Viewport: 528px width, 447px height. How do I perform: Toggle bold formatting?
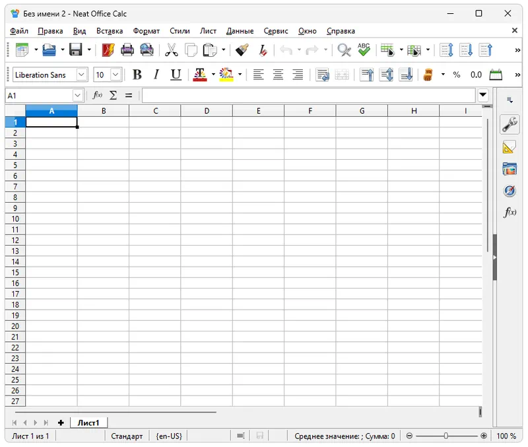(x=137, y=75)
